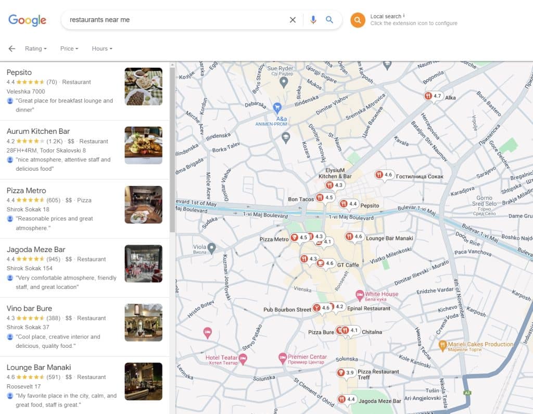The image size is (533, 414).
Task: Select the Jagoda Meze Bar listing
Action: (37, 249)
